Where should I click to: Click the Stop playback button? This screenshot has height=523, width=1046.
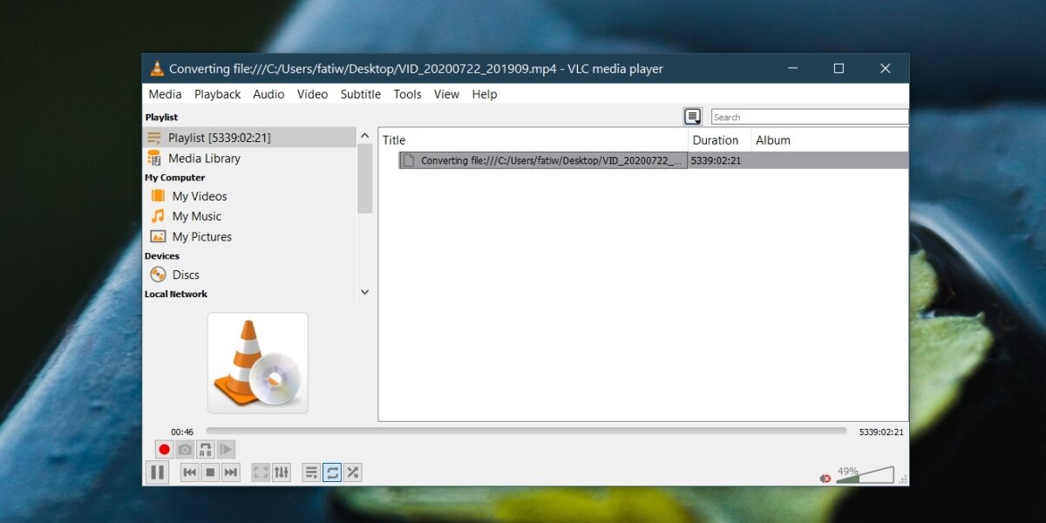point(210,472)
